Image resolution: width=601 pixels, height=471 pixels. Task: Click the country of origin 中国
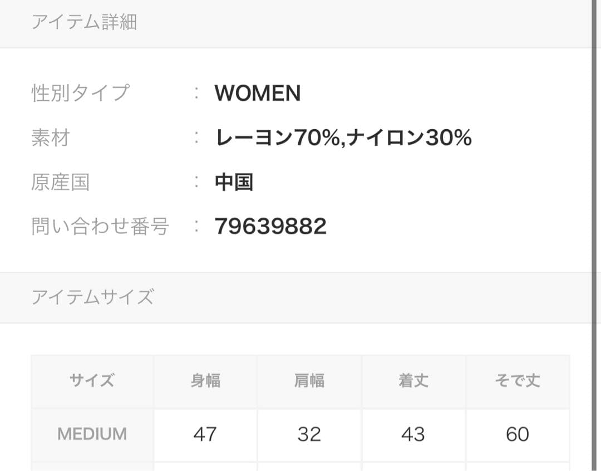(234, 182)
